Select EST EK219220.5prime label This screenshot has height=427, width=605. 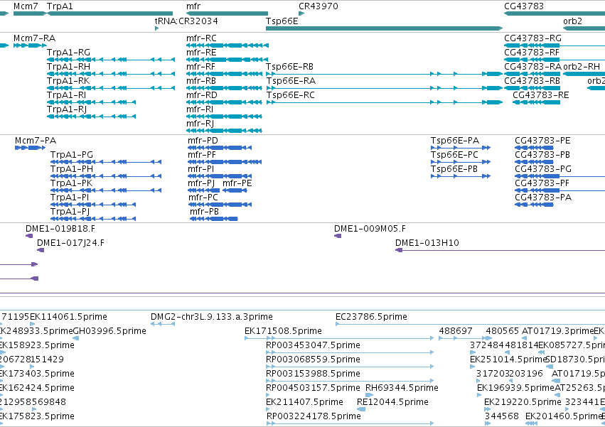pos(523,402)
